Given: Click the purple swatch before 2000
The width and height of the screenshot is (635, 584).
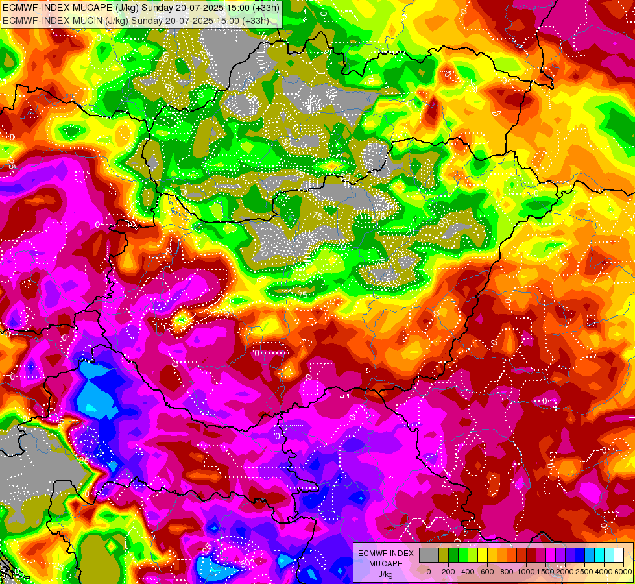Looking at the screenshot, I should [561, 555].
